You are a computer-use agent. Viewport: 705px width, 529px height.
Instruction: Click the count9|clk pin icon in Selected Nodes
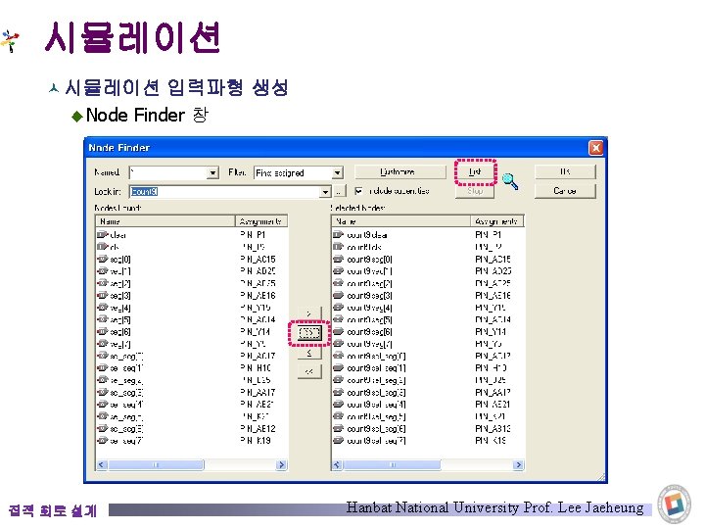pyautogui.click(x=338, y=247)
